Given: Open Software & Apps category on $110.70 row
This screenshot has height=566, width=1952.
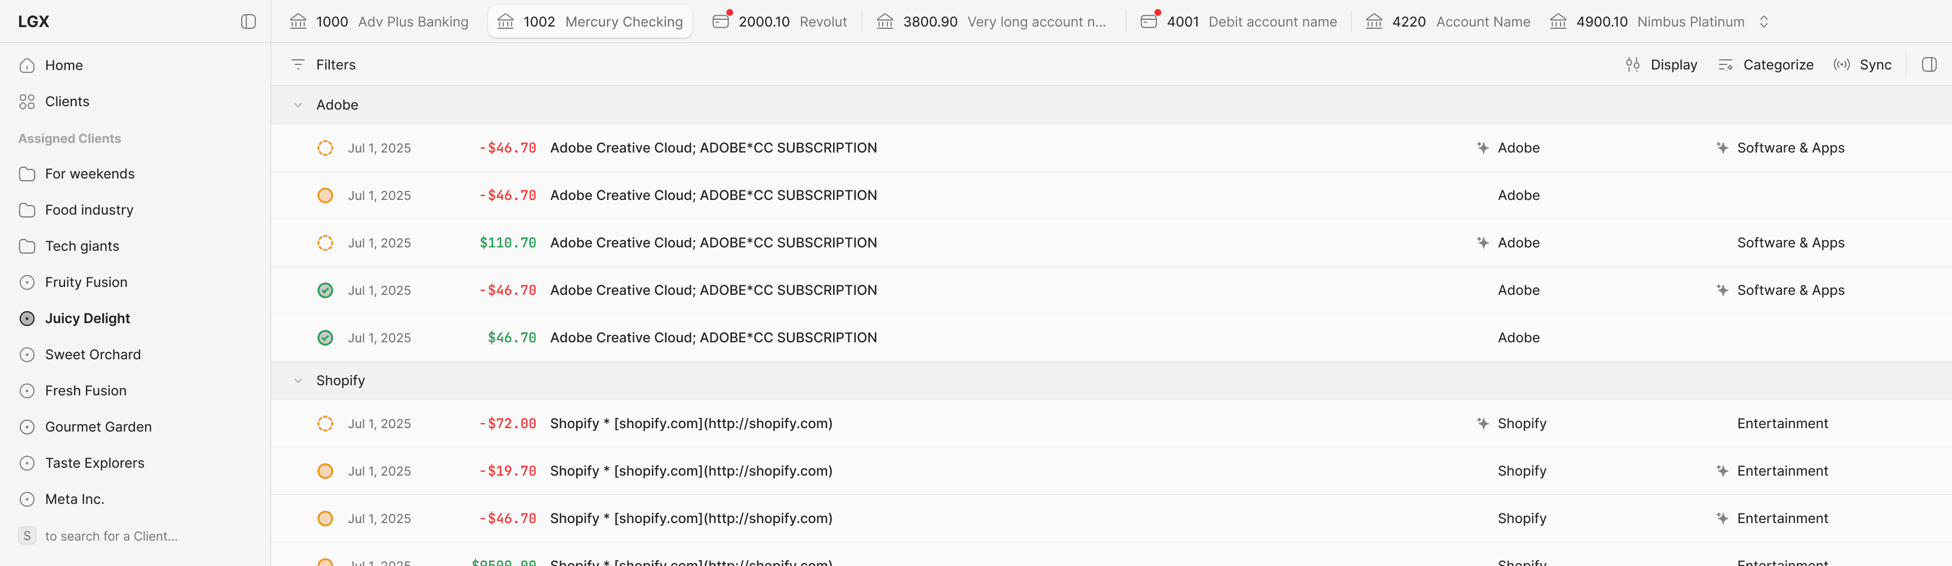Looking at the screenshot, I should tap(1790, 242).
